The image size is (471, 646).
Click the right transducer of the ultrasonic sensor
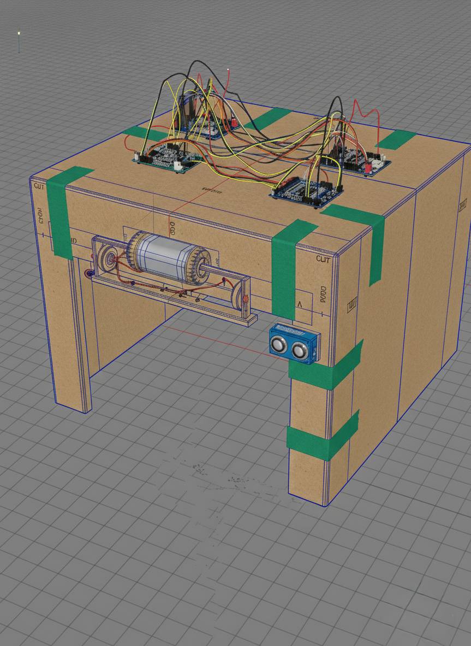point(299,350)
